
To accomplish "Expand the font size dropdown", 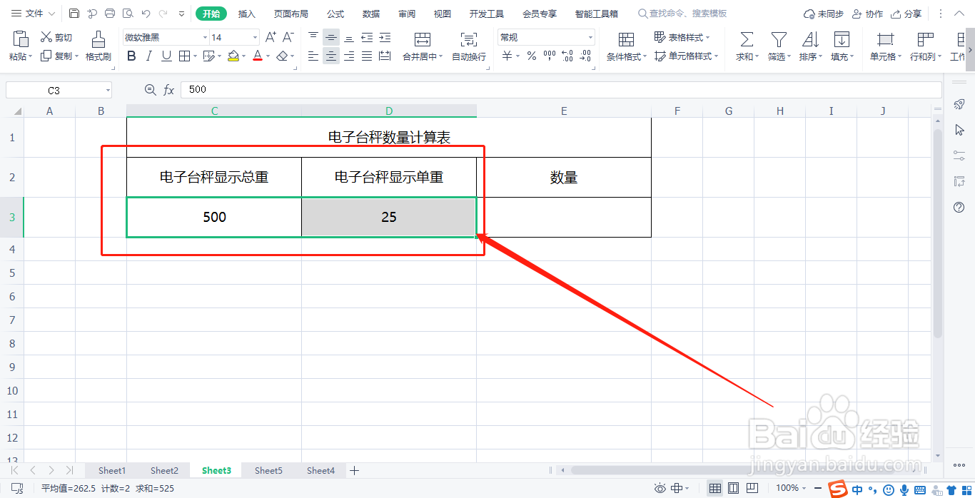I will [255, 36].
